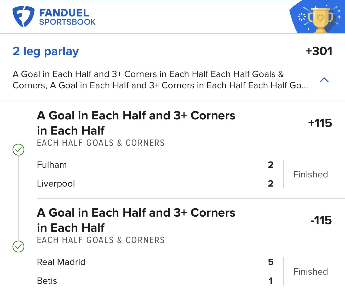Viewport: 345px width, 295px height.
Task: Click the FanDuel Sportsbook wordmark
Action: point(67,17)
